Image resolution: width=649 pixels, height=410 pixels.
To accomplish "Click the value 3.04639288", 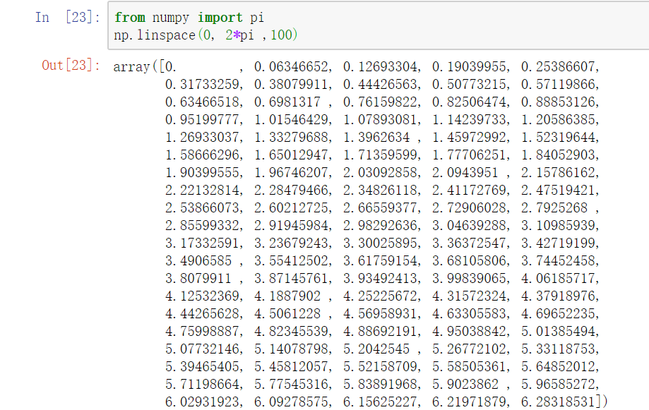I will pyautogui.click(x=468, y=226).
